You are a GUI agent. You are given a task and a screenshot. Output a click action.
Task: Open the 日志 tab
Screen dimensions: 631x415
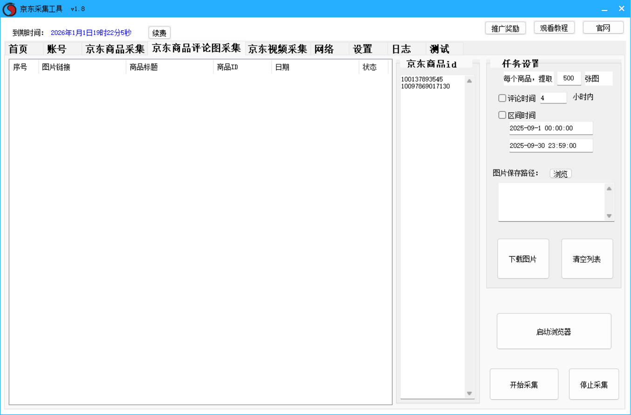click(401, 49)
